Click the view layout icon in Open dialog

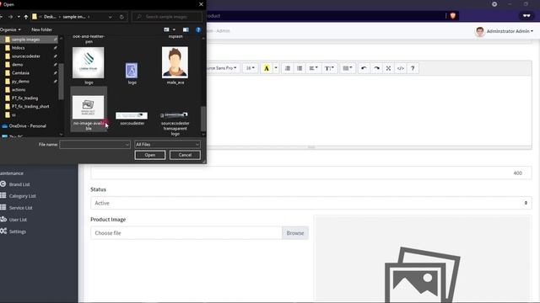[x=167, y=30]
